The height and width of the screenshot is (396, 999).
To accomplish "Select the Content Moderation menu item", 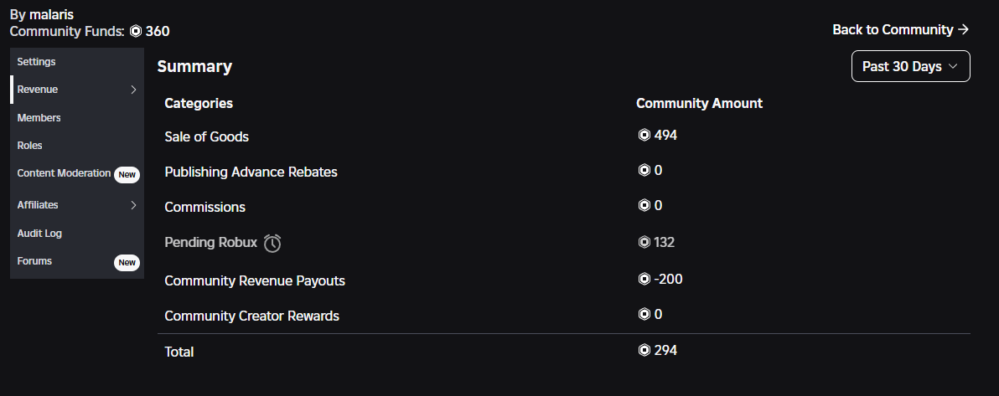I will pyautogui.click(x=64, y=173).
